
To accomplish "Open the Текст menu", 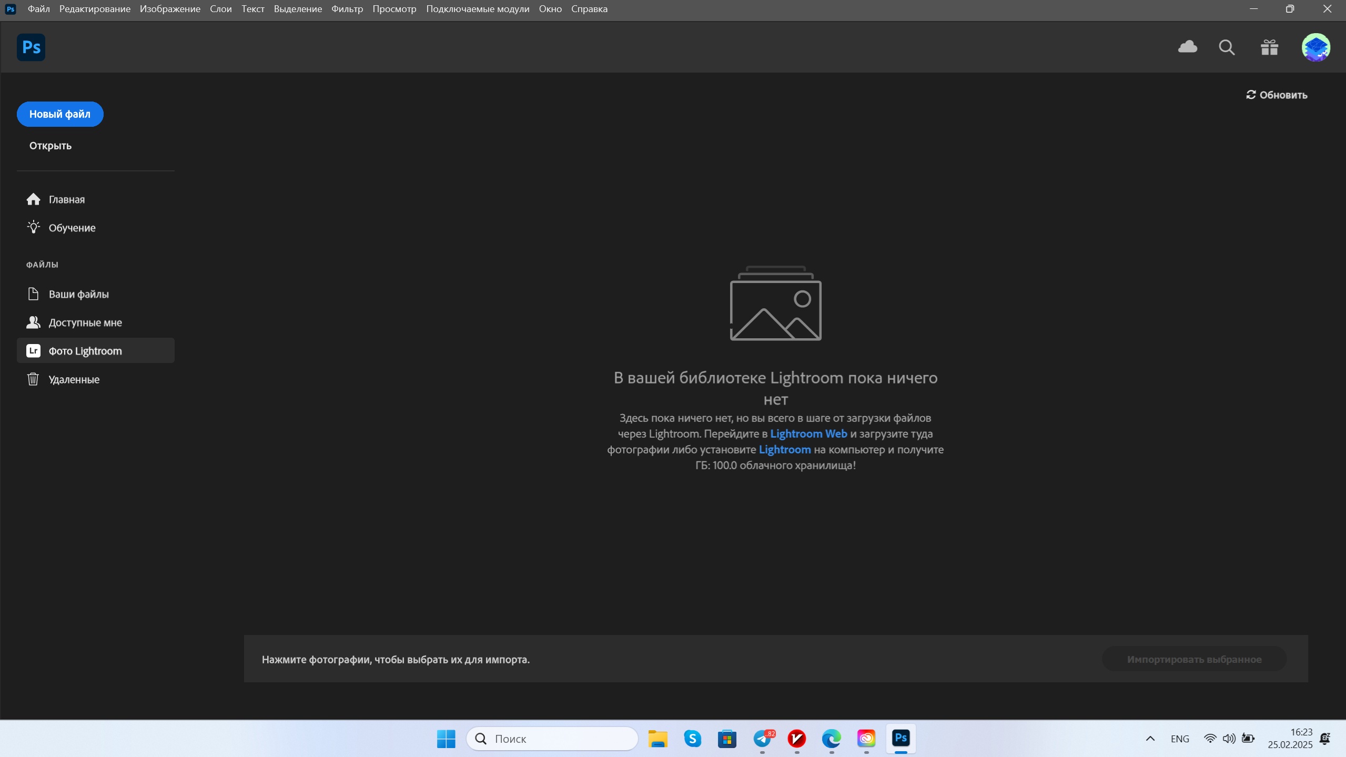I will [253, 9].
